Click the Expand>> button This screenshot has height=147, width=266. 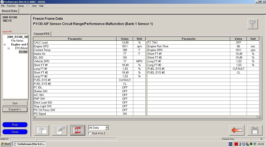[x=15, y=109]
